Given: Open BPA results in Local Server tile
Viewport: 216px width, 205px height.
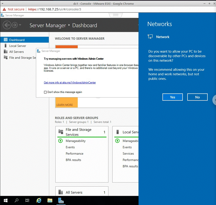Looking at the screenshot, I should point(130,166).
